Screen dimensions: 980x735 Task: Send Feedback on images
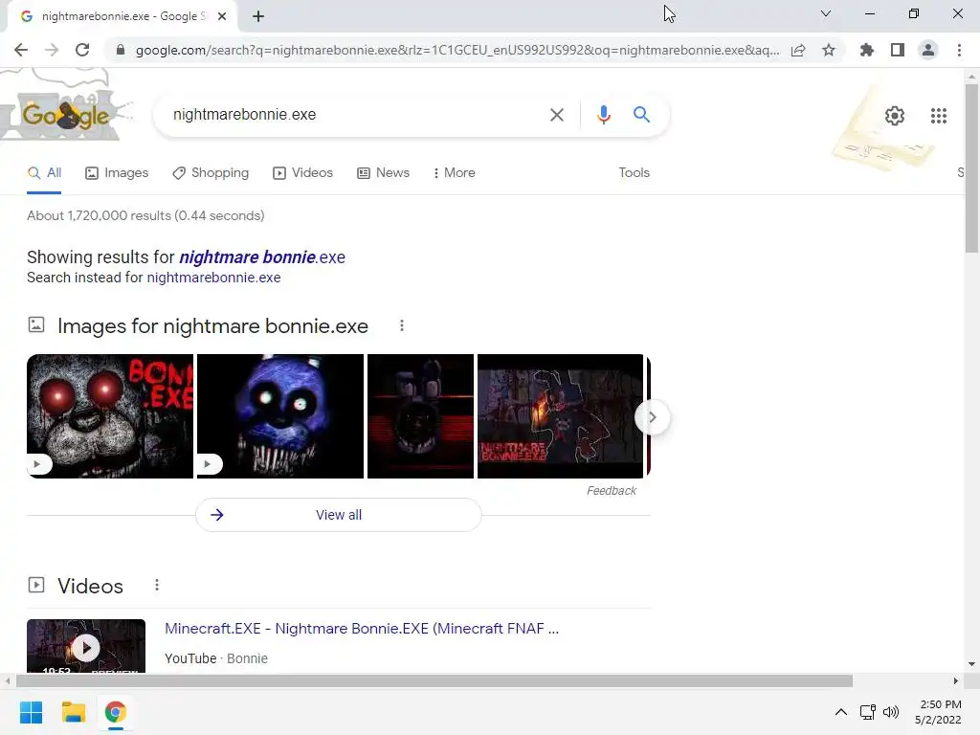[x=612, y=491]
